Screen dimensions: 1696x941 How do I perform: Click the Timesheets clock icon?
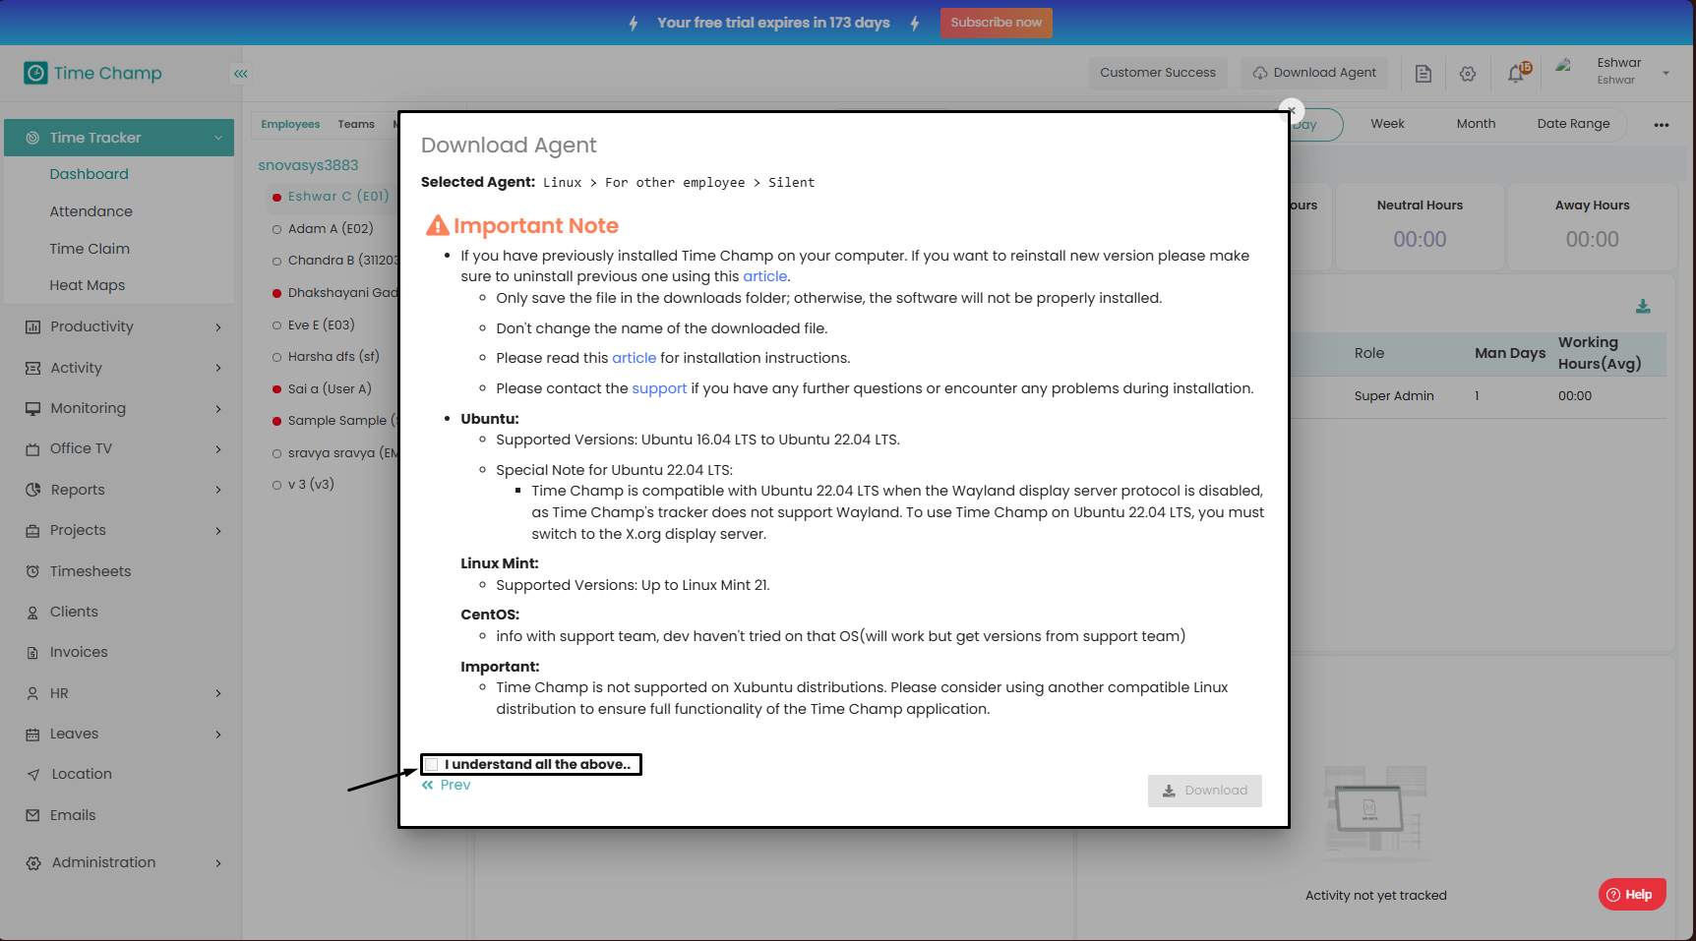coord(32,571)
